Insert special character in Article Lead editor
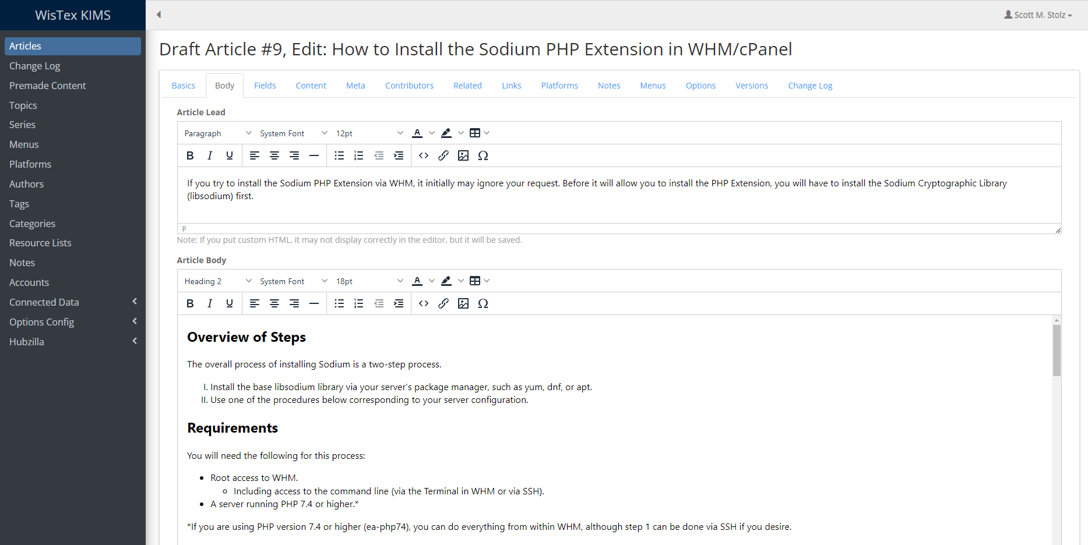The image size is (1088, 545). (x=483, y=155)
